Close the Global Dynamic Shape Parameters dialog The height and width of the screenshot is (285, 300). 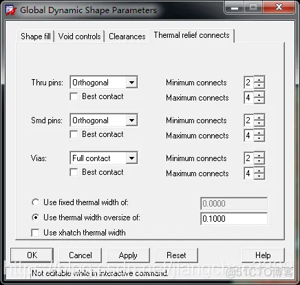pos(279,8)
